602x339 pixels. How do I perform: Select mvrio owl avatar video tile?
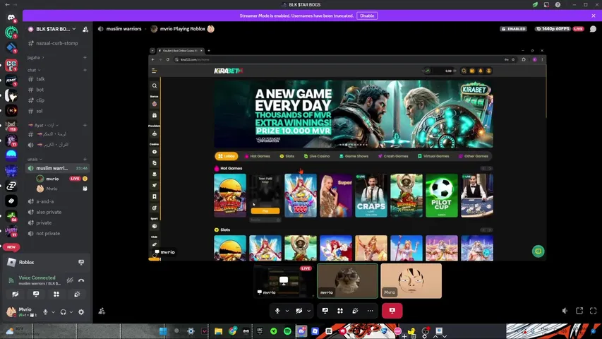click(x=347, y=281)
